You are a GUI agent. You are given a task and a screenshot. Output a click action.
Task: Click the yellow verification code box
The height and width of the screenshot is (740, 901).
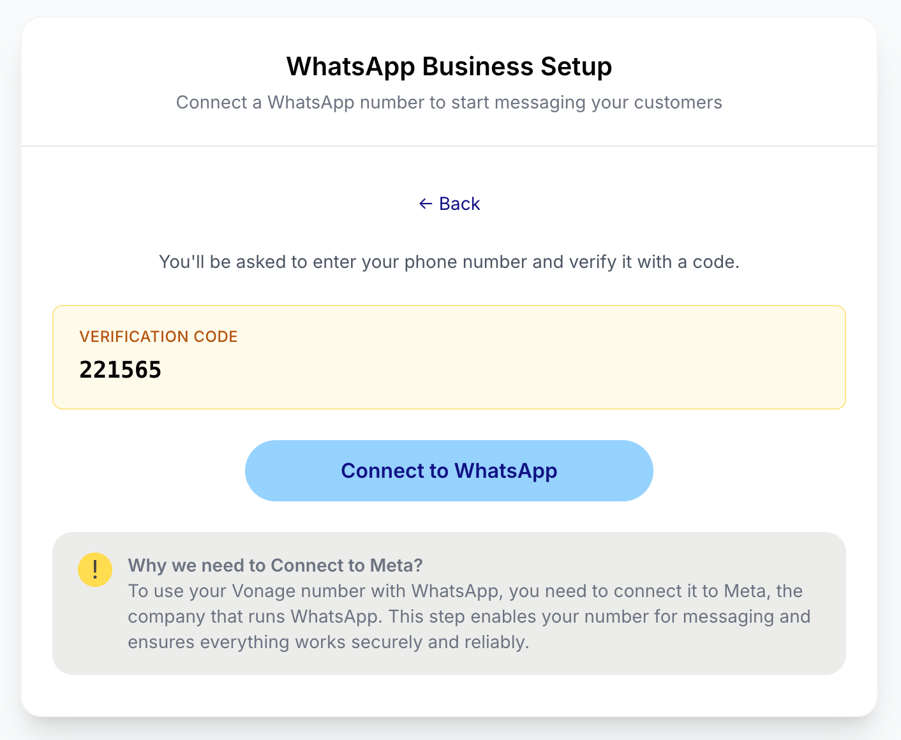point(449,357)
